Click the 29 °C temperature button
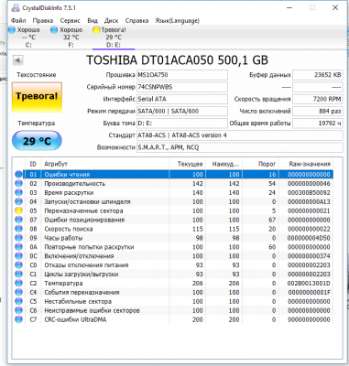The height and width of the screenshot is (366, 349). 37,141
